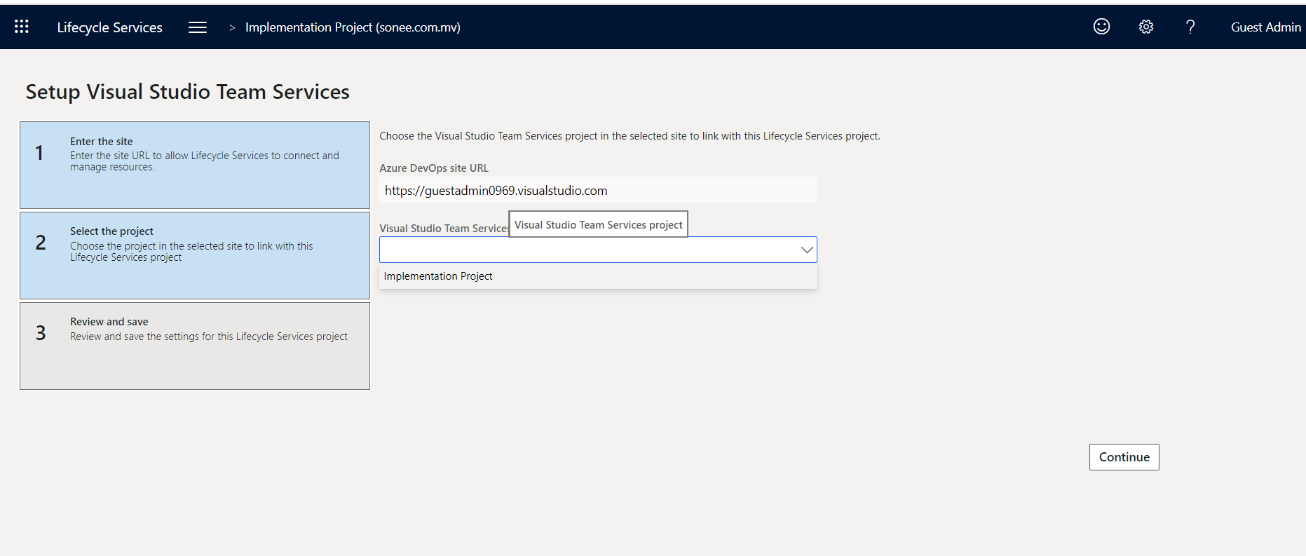Open the Guest Admin user menu
This screenshot has width=1306, height=556.
[1266, 27]
